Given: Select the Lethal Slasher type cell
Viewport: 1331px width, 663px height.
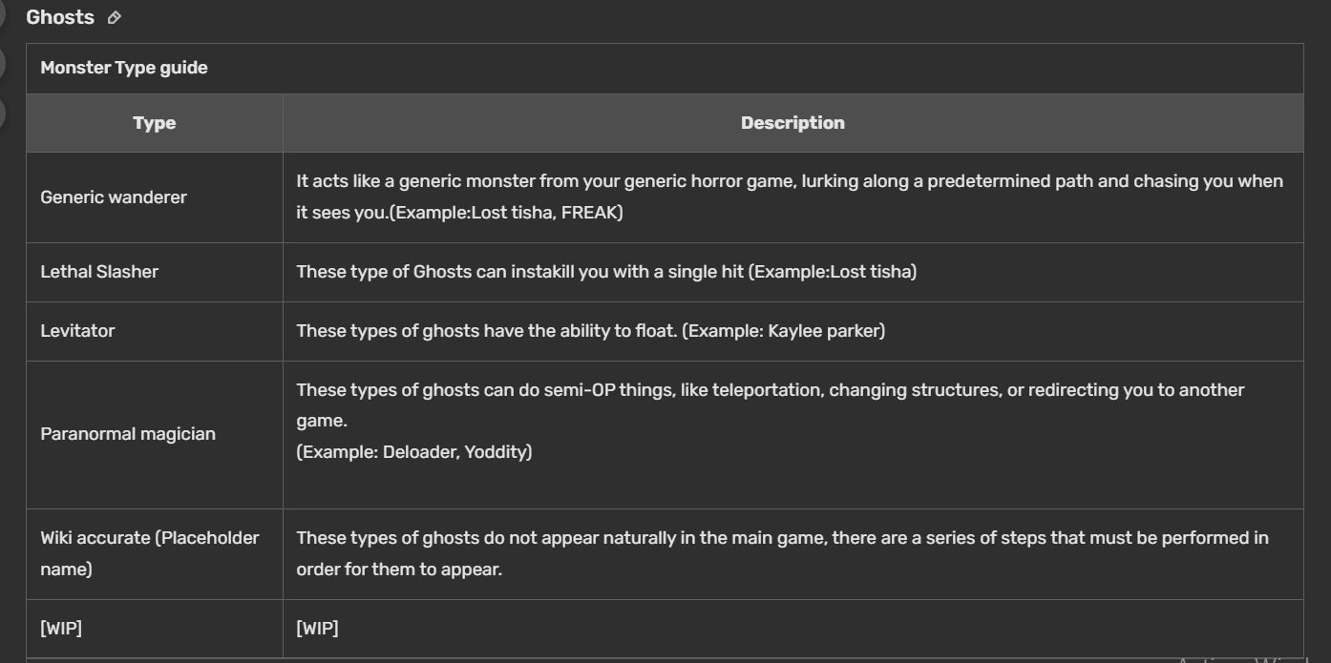Looking at the screenshot, I should (99, 272).
